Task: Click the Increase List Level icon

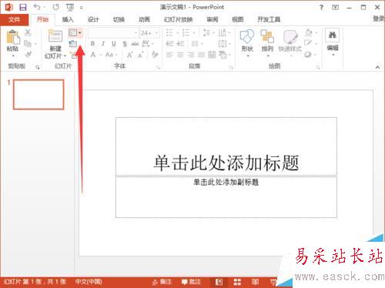Action: click(180, 44)
